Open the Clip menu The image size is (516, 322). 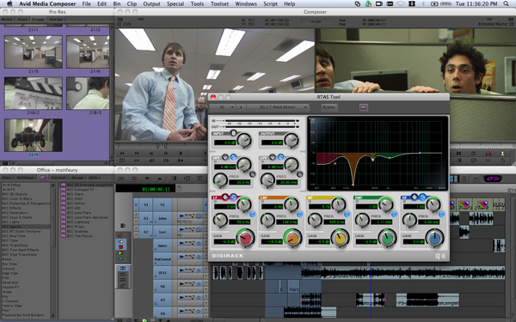coord(132,4)
